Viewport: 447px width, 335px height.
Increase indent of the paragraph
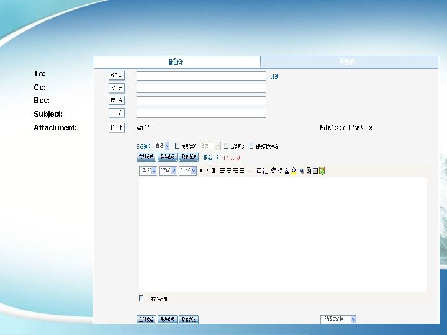tap(281, 171)
